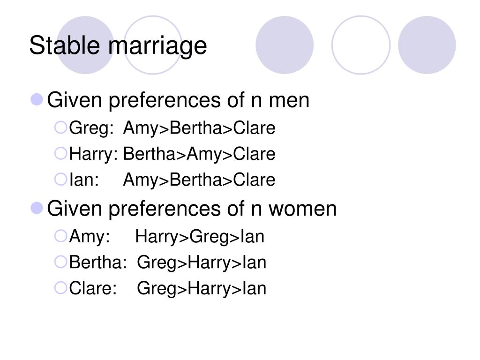Click the hollow bullet next to Harry's preferences
Screen dimensions: 480x360
pos(60,153)
